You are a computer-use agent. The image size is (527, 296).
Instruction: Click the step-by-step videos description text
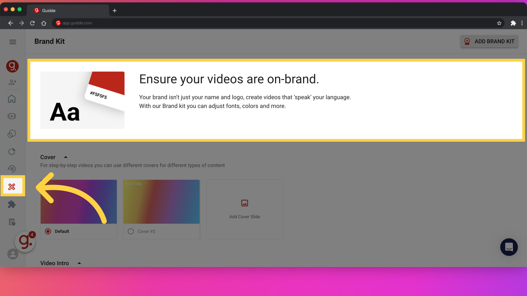pyautogui.click(x=133, y=165)
